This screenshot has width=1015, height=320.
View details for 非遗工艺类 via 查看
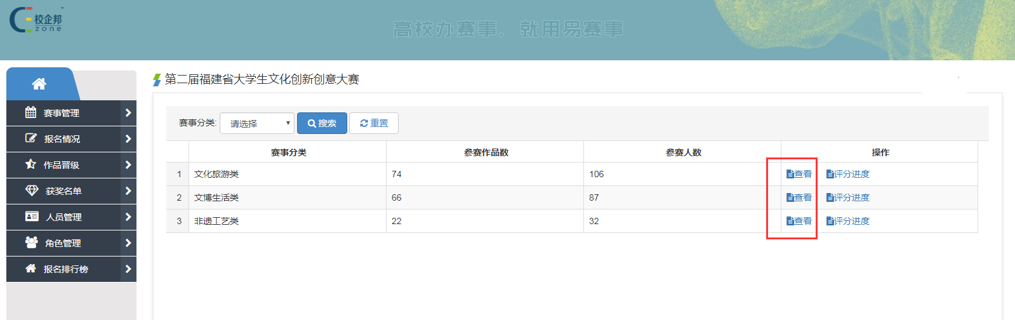[799, 221]
